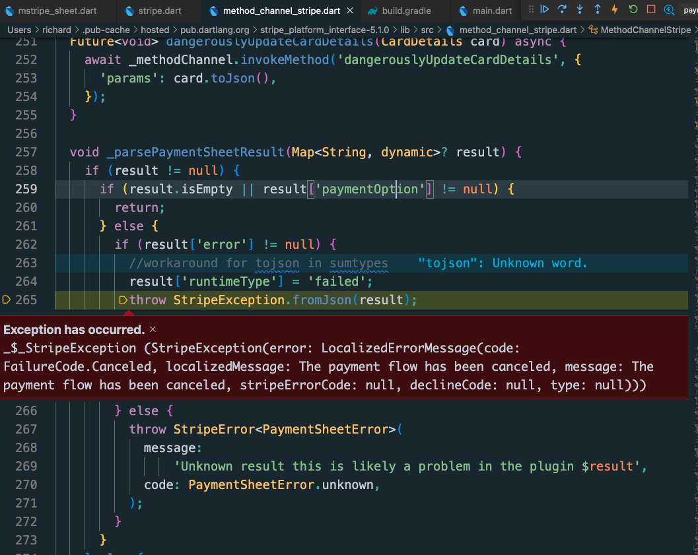Click StripeError<PaymentSheetError> on line 267
Viewport: 698px width, 555px height.
tap(285, 429)
